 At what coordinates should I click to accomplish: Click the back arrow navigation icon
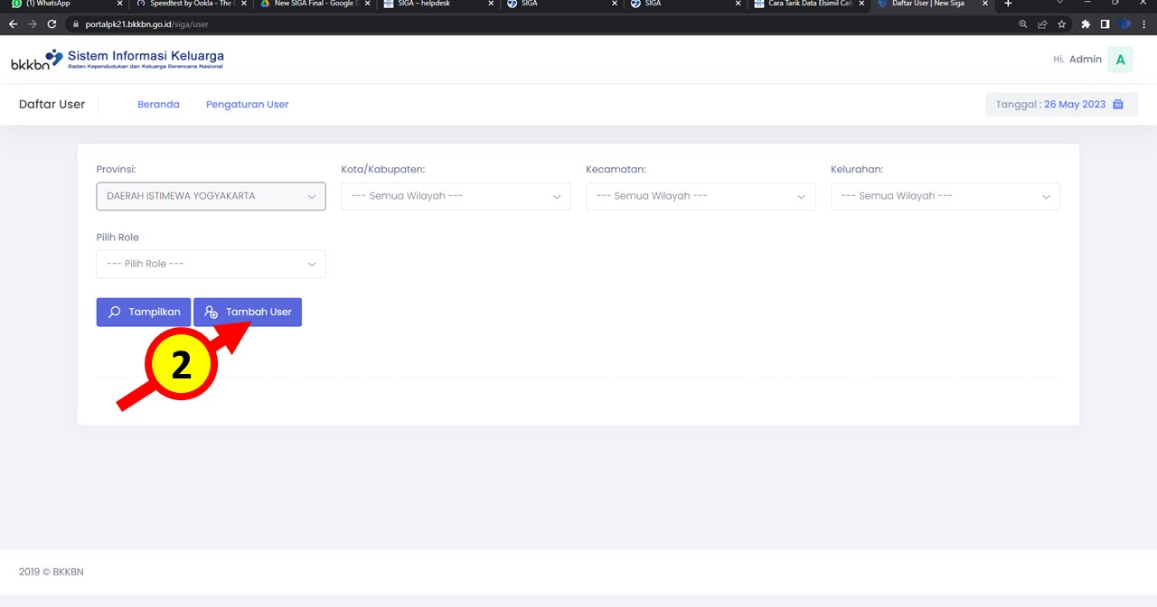(x=13, y=23)
